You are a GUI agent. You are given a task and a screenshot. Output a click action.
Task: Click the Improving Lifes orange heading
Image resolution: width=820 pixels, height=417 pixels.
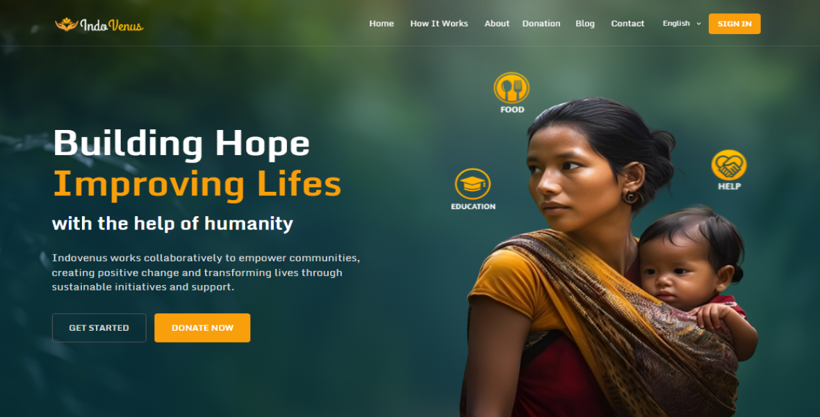tap(197, 184)
